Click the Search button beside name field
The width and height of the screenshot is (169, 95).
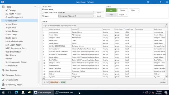pyautogui.click(x=99, y=16)
